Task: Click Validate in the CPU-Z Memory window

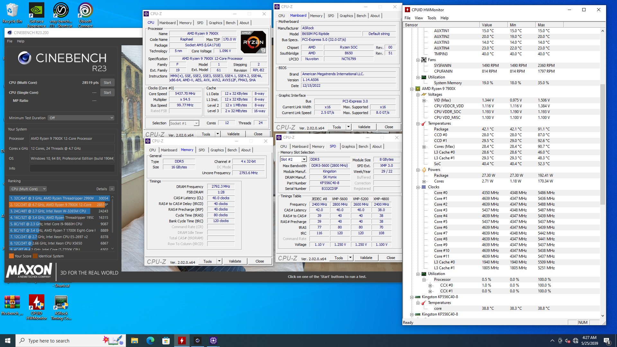Action: (235, 261)
